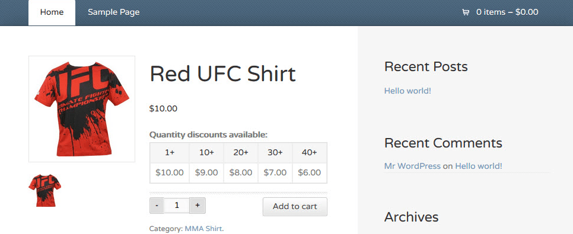Select the 10+ quantity discount tier cell
Image resolution: width=573 pixels, height=234 pixels.
point(206,153)
